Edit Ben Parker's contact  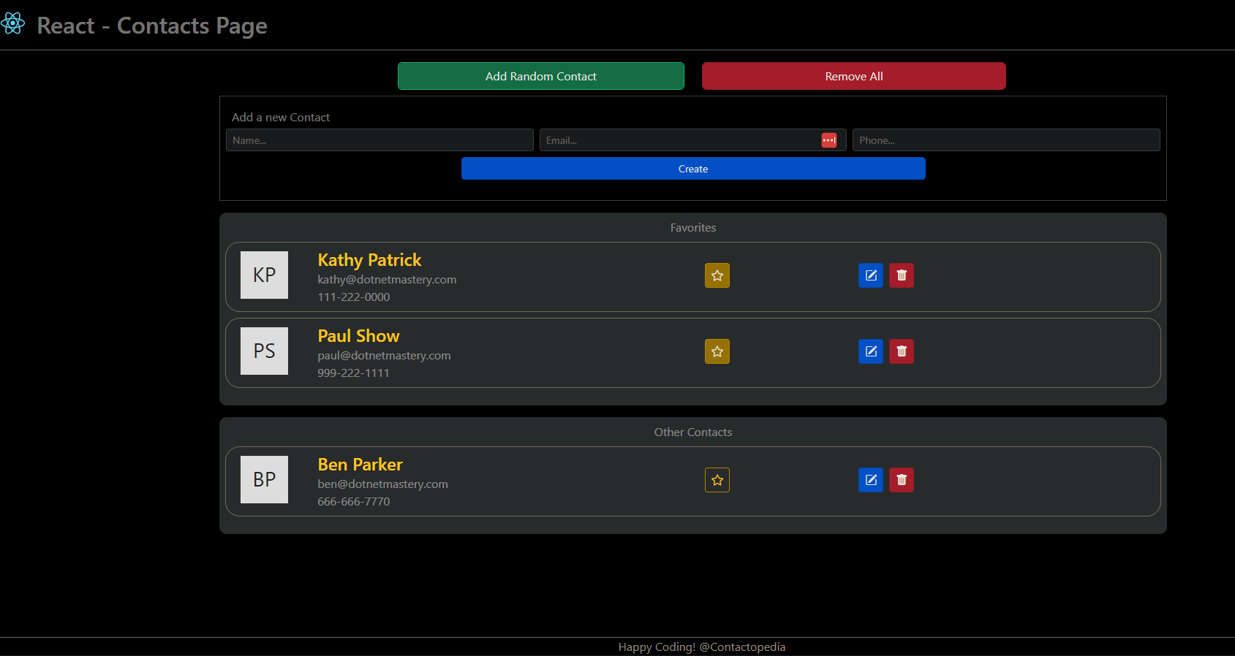[x=870, y=480]
